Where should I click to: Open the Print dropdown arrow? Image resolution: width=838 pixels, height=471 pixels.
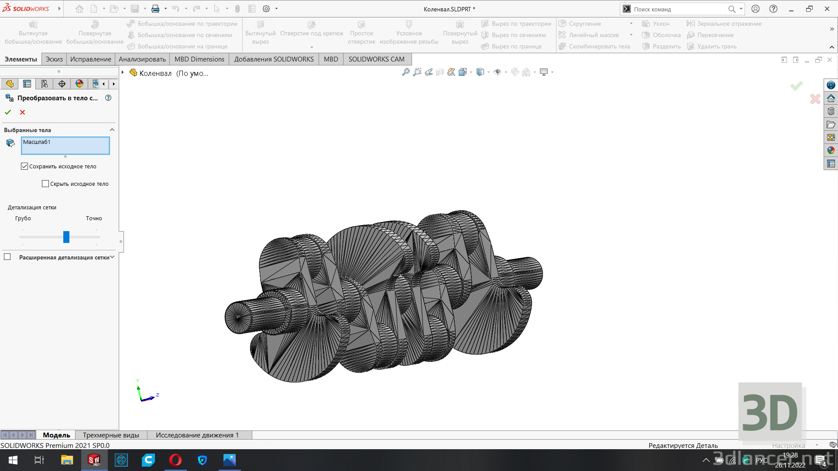click(x=165, y=9)
